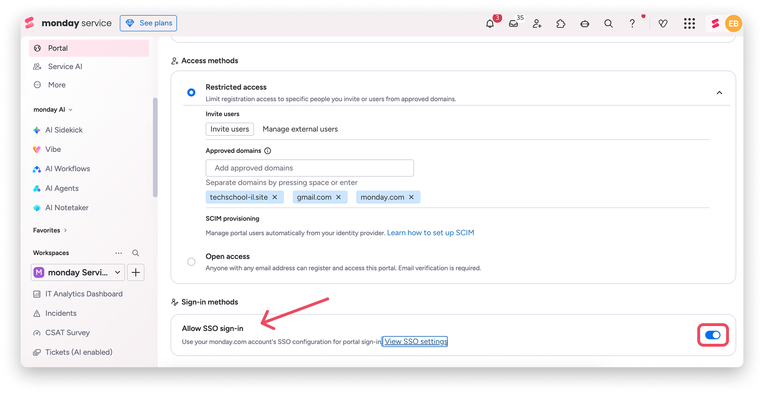Click the monday service logo
This screenshot has height=394, width=764.
[x=68, y=23]
